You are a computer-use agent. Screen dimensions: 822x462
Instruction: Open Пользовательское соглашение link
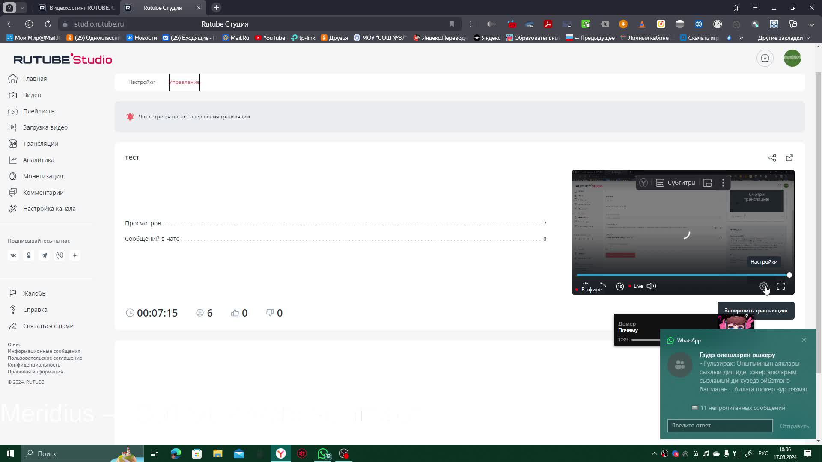45,358
